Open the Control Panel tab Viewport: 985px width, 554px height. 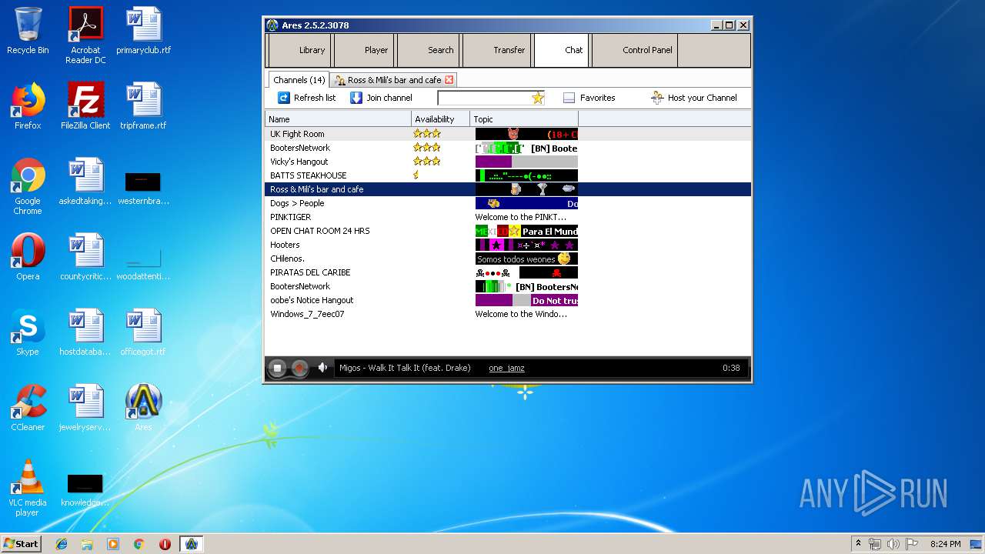[x=635, y=50]
